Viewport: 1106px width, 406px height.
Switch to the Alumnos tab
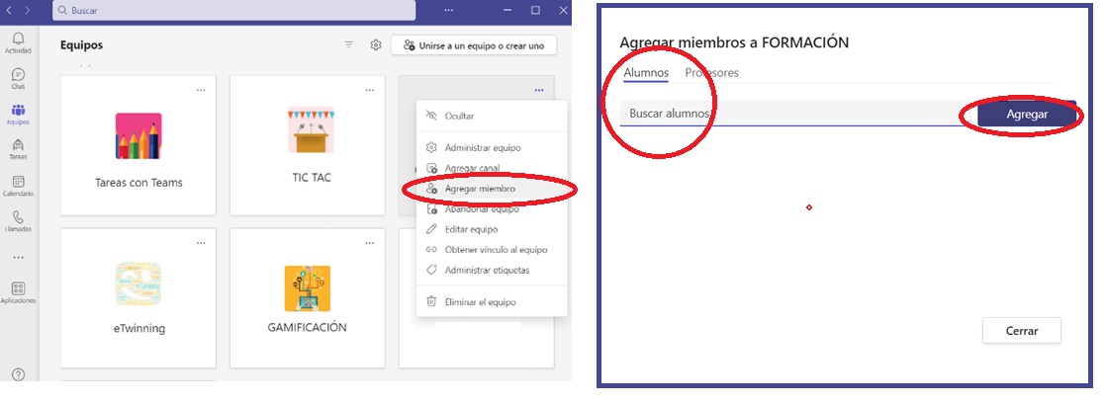pos(646,72)
